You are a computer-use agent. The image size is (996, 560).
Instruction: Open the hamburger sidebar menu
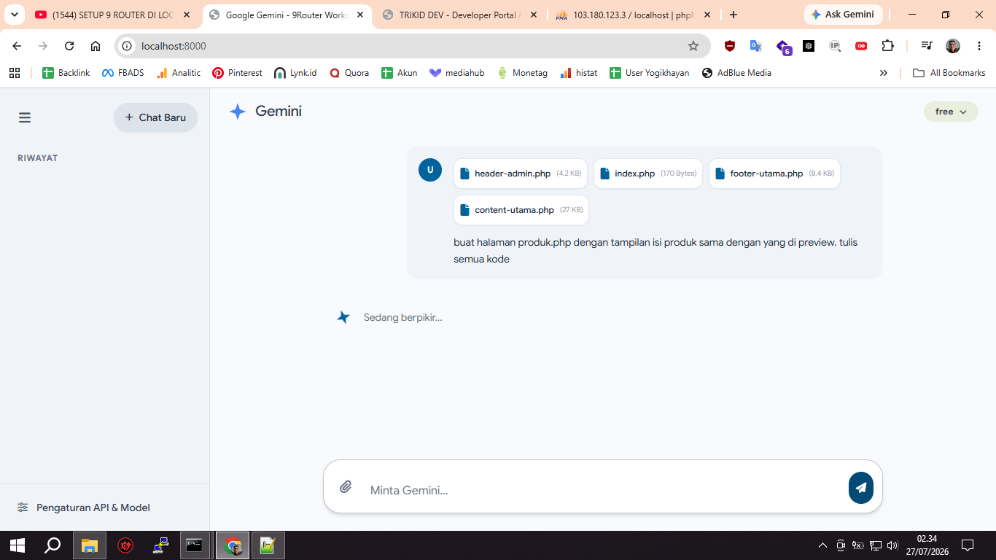coord(25,117)
